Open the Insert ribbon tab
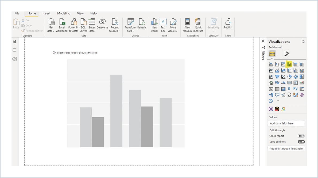Viewport: 318px width, 178px height. coord(46,13)
